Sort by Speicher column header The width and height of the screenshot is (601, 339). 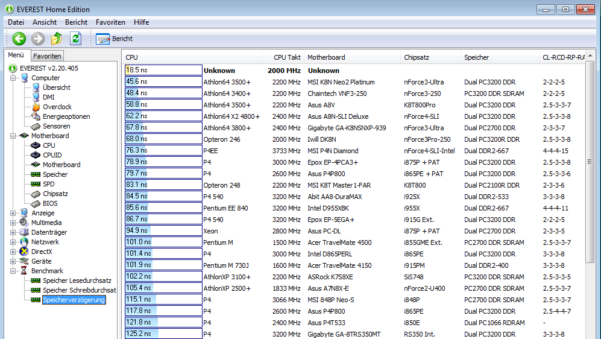point(500,57)
